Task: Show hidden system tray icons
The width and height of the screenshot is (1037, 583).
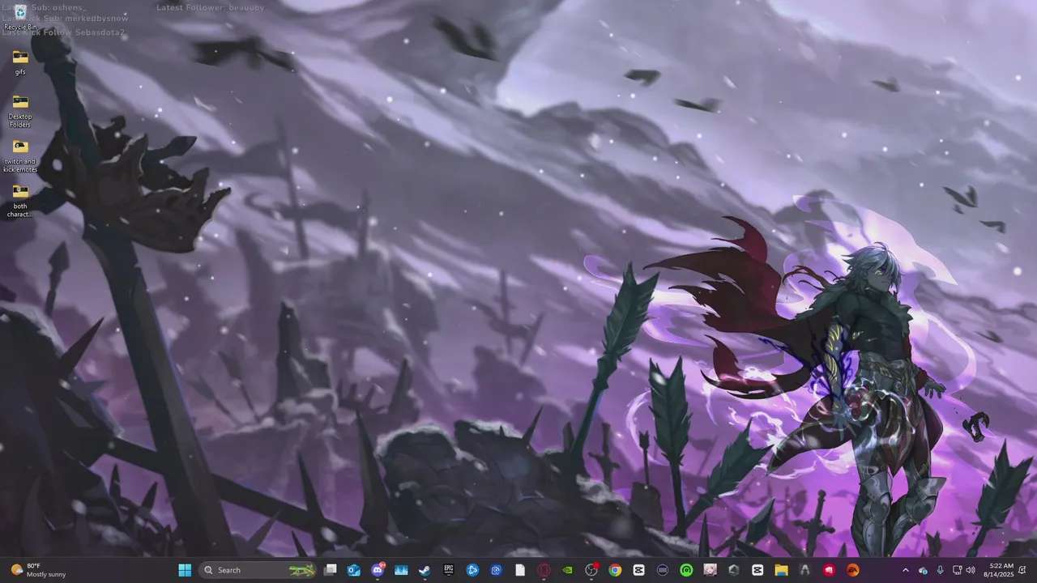Action: pyautogui.click(x=906, y=570)
